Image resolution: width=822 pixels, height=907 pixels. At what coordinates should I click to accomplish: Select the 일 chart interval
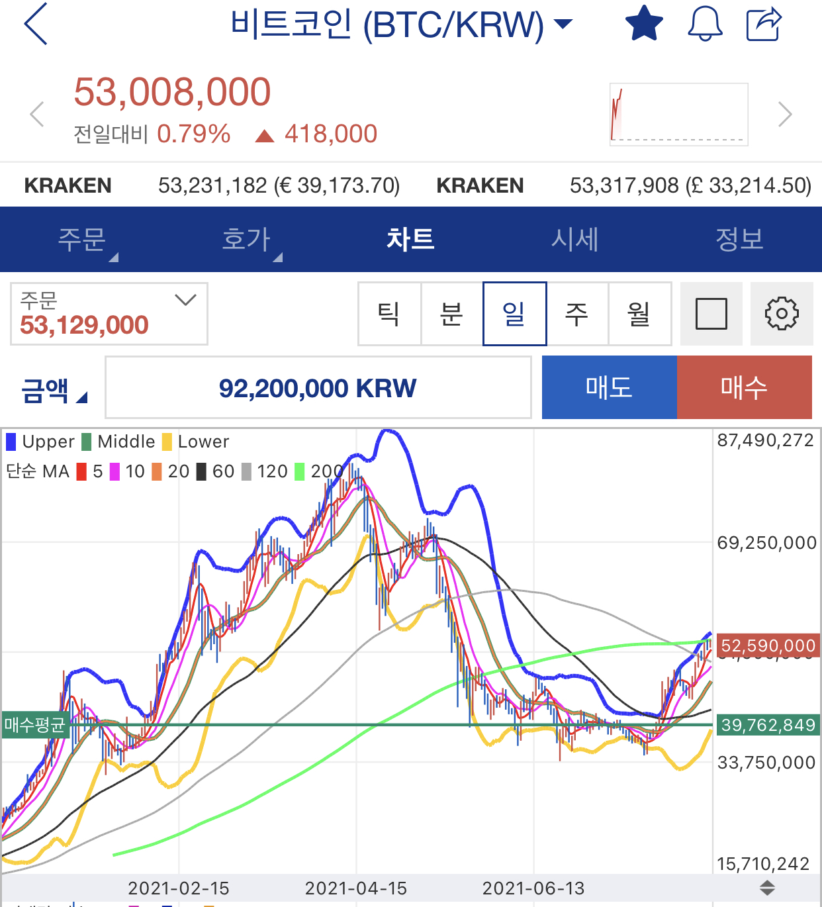pyautogui.click(x=514, y=314)
